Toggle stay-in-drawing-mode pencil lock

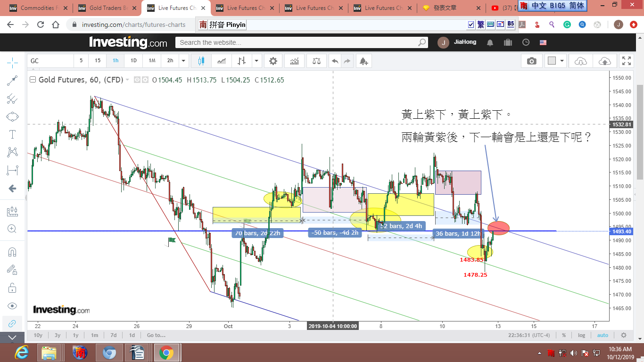(x=12, y=270)
